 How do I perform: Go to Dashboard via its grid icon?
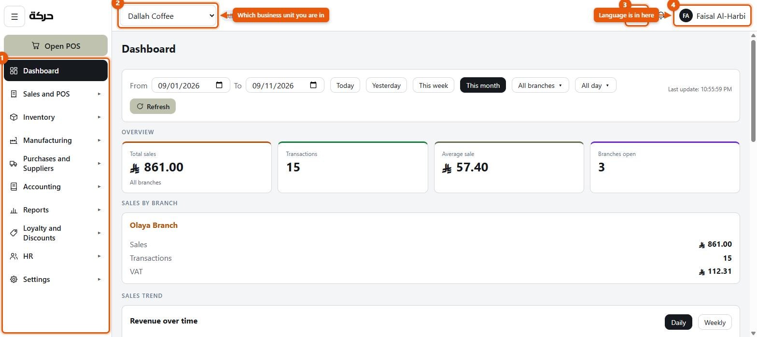point(14,71)
